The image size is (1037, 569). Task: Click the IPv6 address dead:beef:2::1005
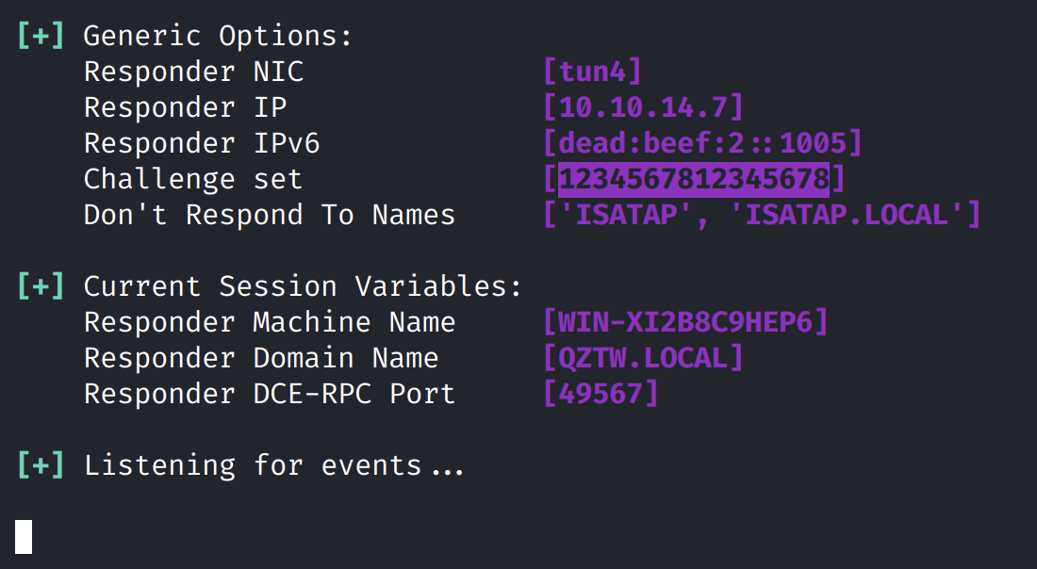[702, 143]
